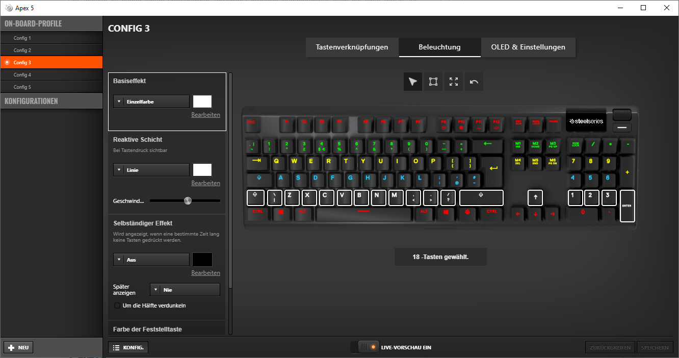Viewport: 679px width, 358px height.
Task: Select the arrow cursor selection tool
Action: (413, 82)
